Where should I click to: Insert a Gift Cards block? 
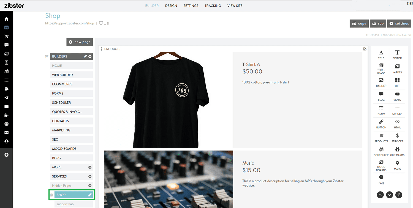click(397, 152)
